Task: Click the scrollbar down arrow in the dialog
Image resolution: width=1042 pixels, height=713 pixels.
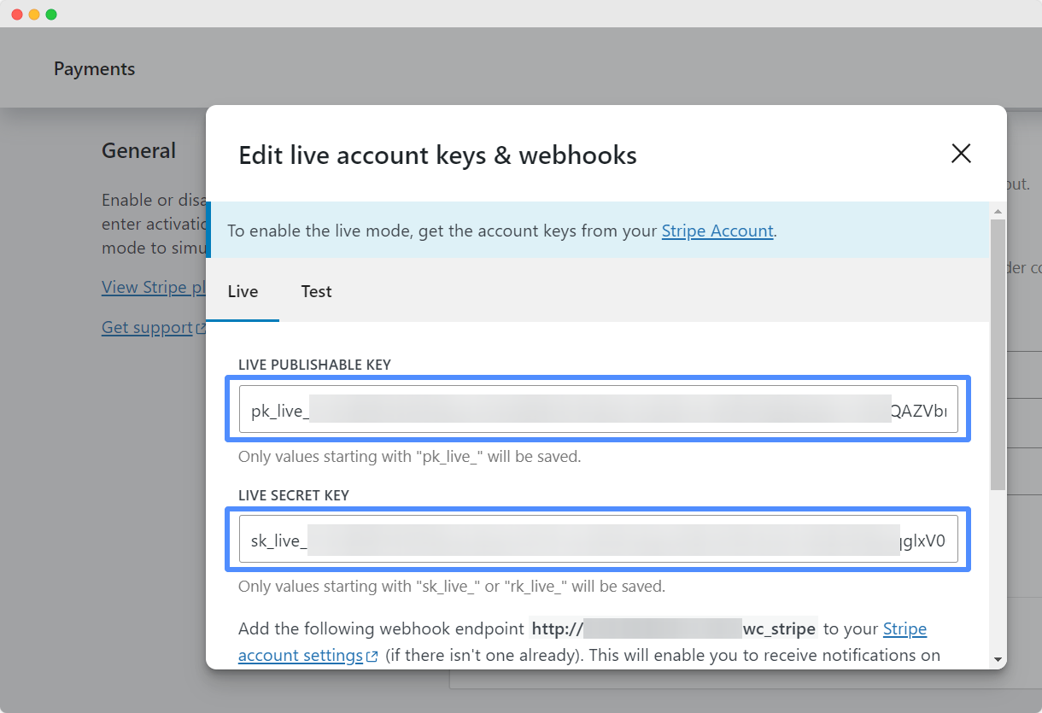Action: tap(997, 657)
